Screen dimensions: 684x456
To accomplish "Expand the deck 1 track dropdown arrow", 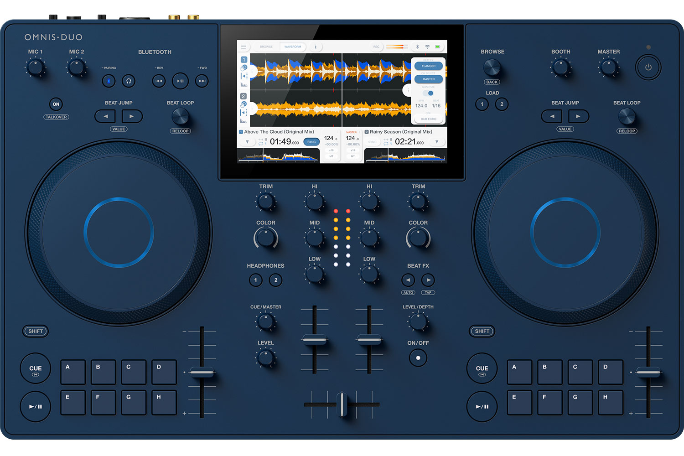I will click(248, 142).
